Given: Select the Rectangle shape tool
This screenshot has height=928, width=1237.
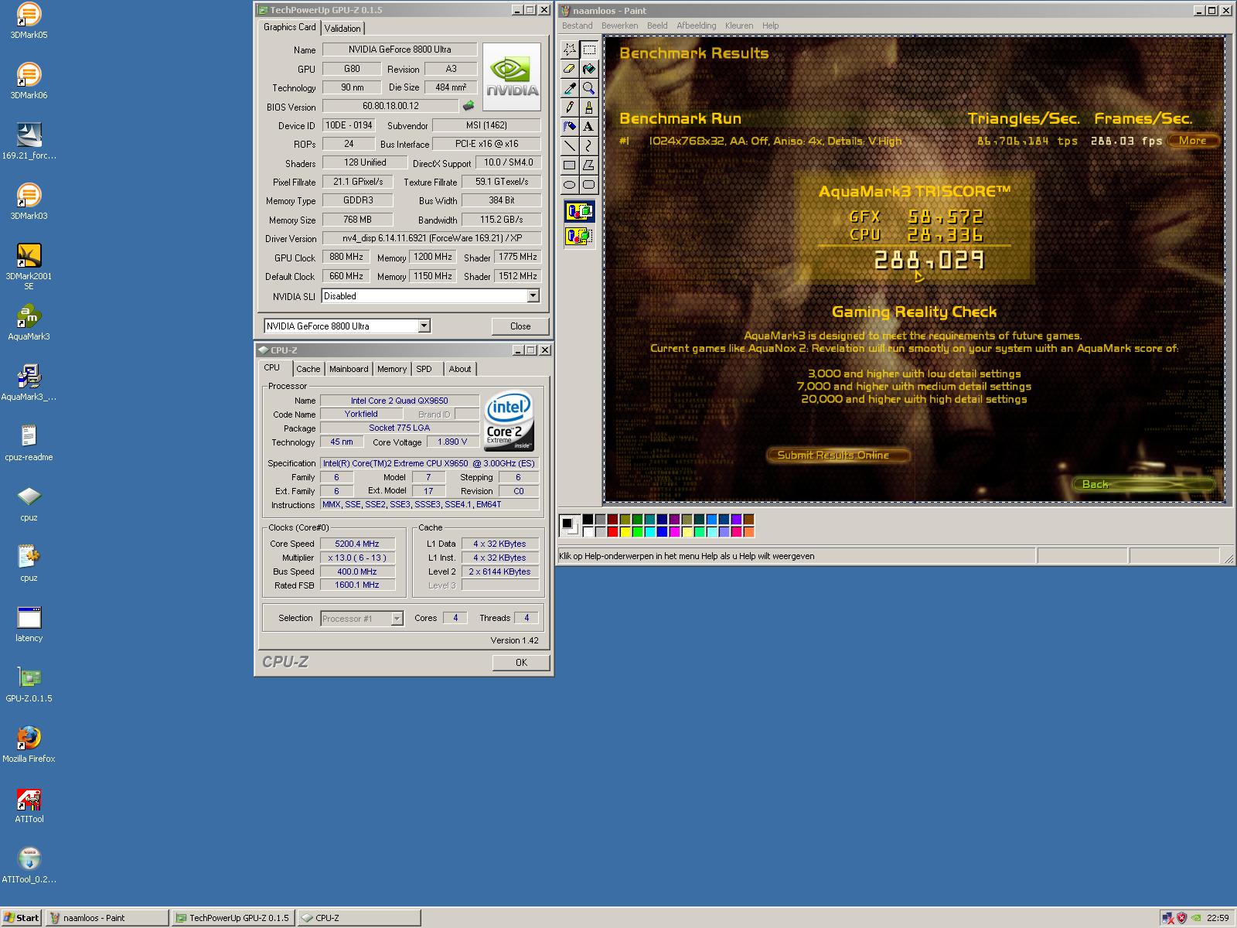Looking at the screenshot, I should 570,165.
